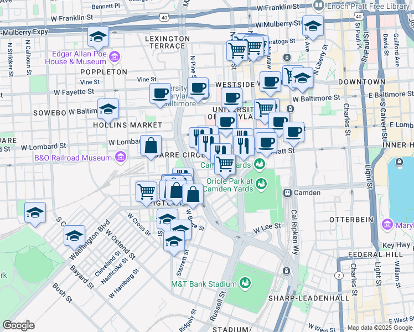
Task: Click the 'W Ostend St' street label
Action: coord(121,244)
